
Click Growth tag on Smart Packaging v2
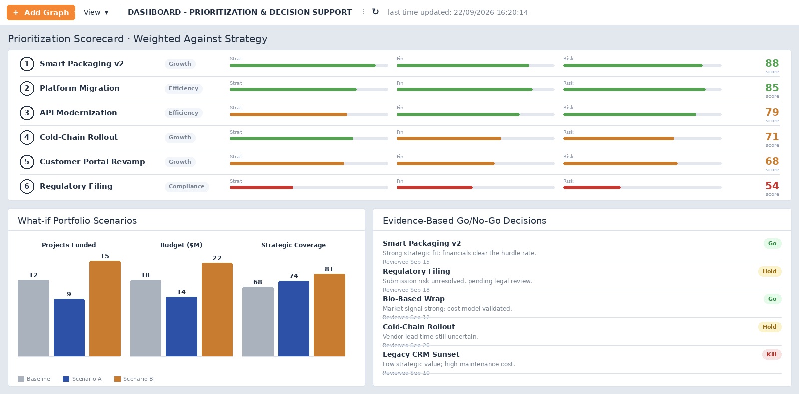(180, 64)
